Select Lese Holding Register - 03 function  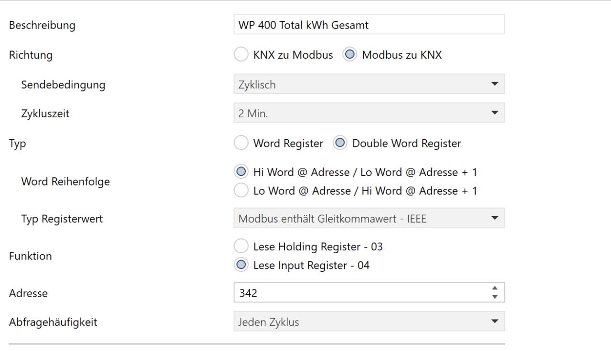click(241, 247)
